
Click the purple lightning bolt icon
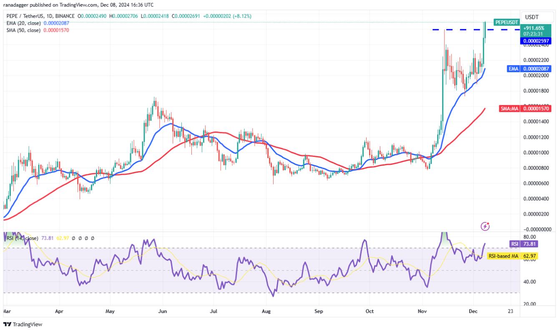[485, 226]
